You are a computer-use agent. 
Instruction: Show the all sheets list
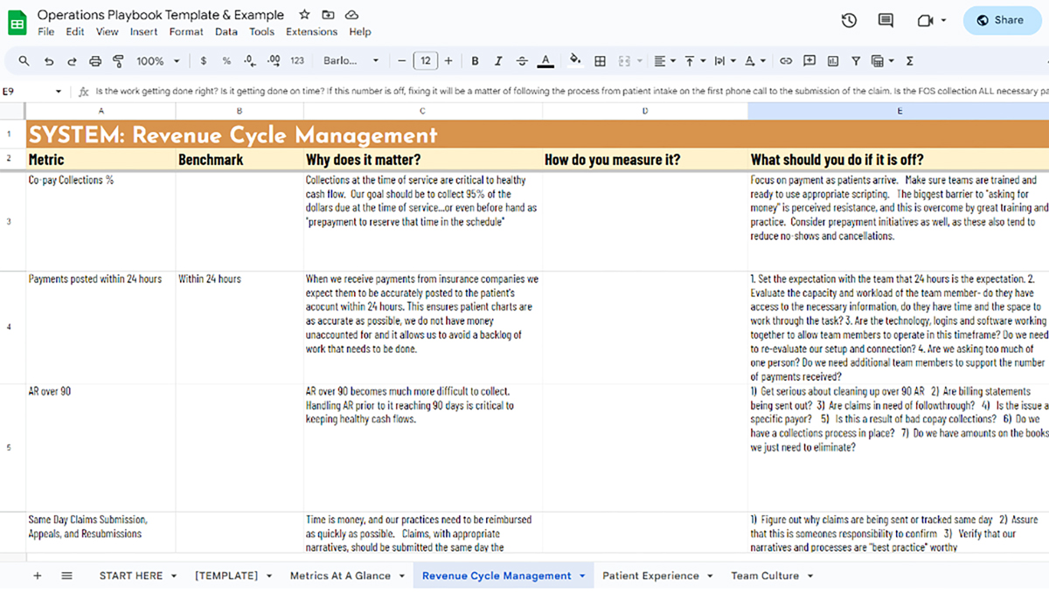pos(67,575)
